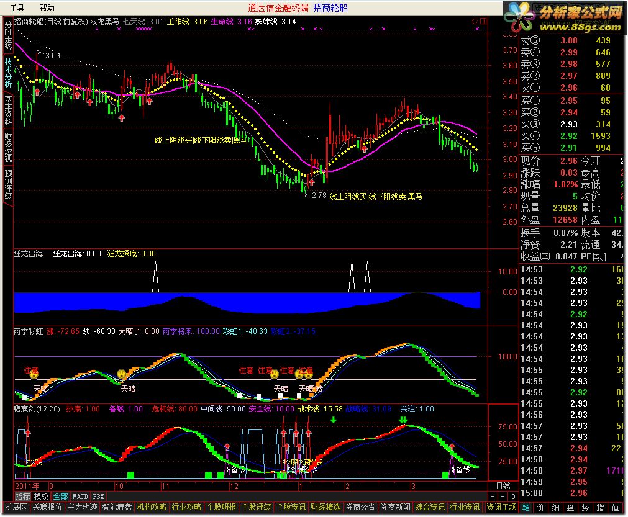Open the 工具 menu
The image size is (628, 517).
click(x=16, y=7)
